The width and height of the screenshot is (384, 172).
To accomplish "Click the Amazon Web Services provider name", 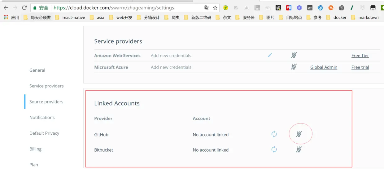I will coord(117,56).
